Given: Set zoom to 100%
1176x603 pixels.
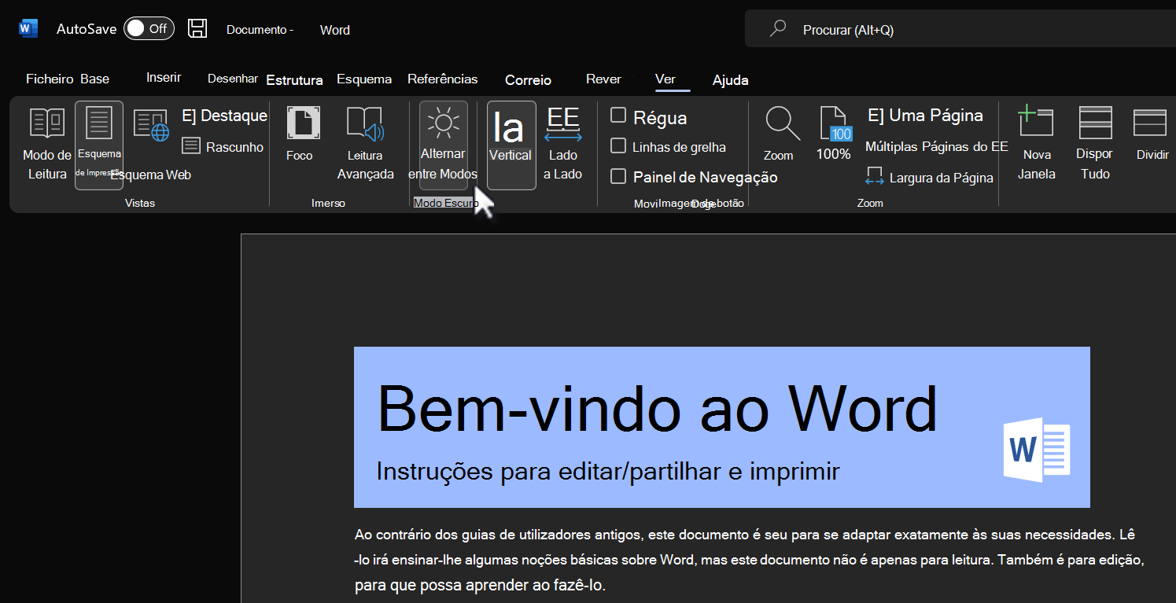Looking at the screenshot, I should tap(834, 134).
